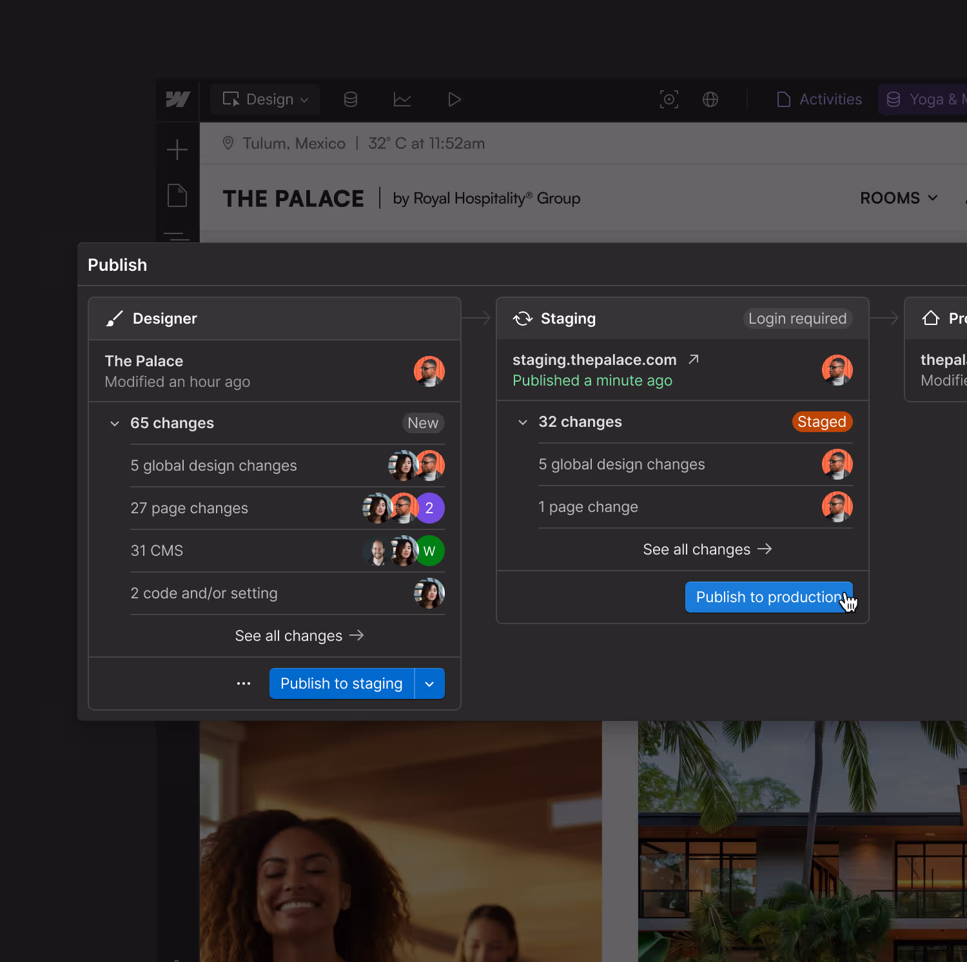Select the 2 code and/or setting row
The width and height of the screenshot is (967, 962).
tap(288, 593)
